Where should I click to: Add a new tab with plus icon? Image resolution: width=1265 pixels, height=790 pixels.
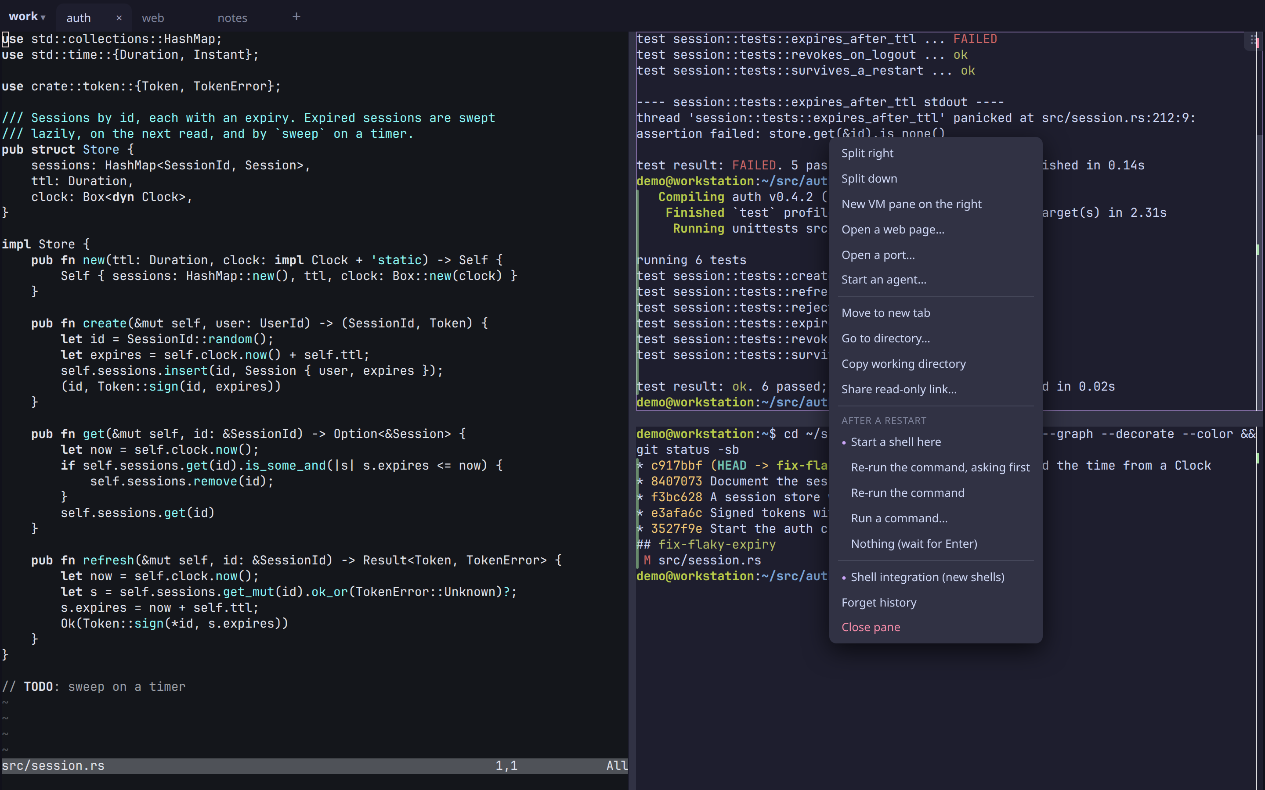click(x=296, y=17)
